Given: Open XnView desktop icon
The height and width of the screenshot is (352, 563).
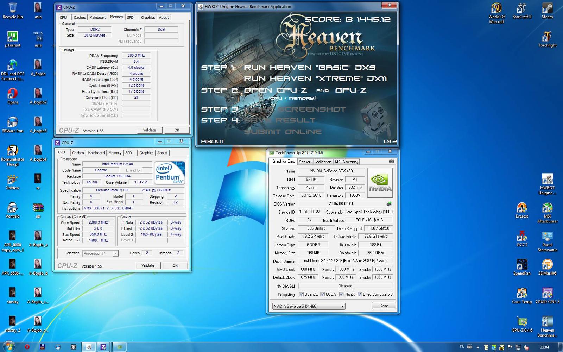Looking at the screenshot, I should click(13, 181).
